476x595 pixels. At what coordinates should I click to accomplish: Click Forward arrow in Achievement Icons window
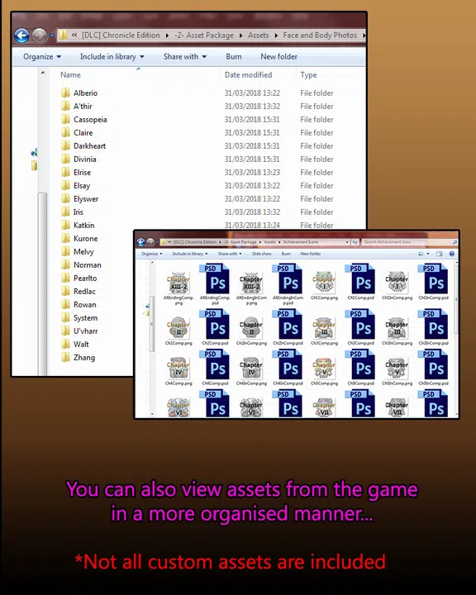click(x=150, y=242)
